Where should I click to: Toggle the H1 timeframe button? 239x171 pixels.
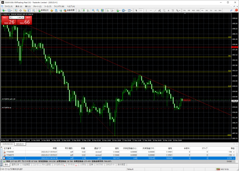tap(202, 10)
